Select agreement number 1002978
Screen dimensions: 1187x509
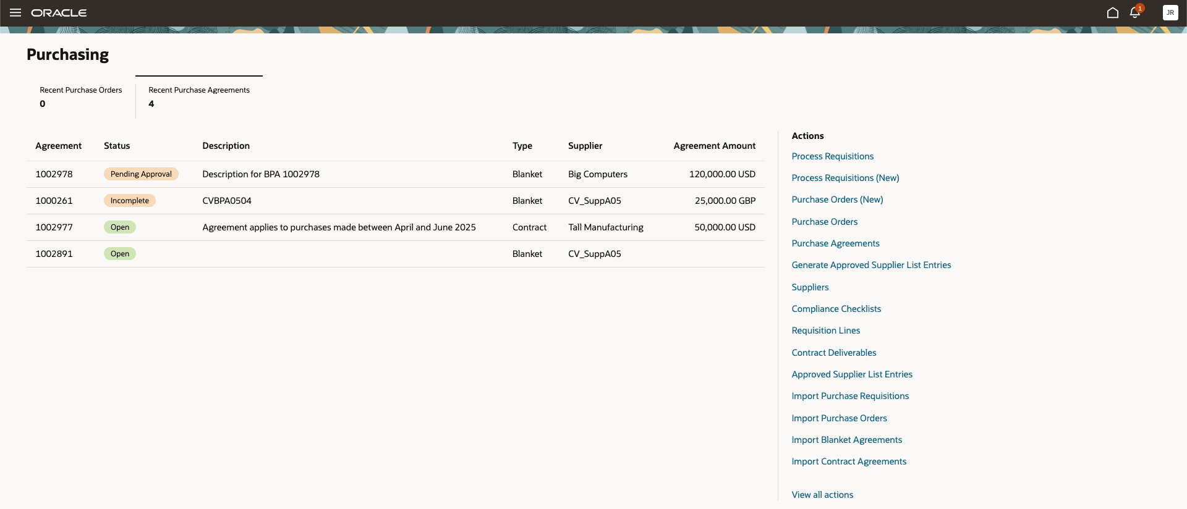tap(54, 174)
